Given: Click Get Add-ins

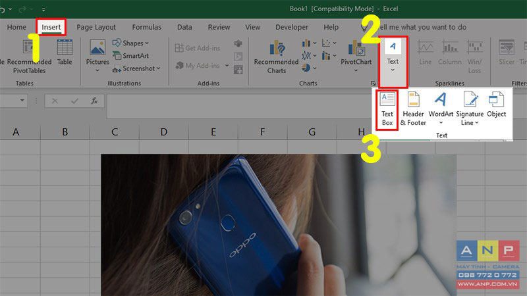Looking at the screenshot, I should [198, 48].
